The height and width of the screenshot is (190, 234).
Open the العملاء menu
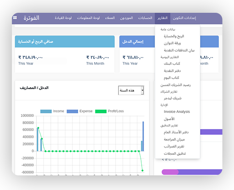[110, 18]
